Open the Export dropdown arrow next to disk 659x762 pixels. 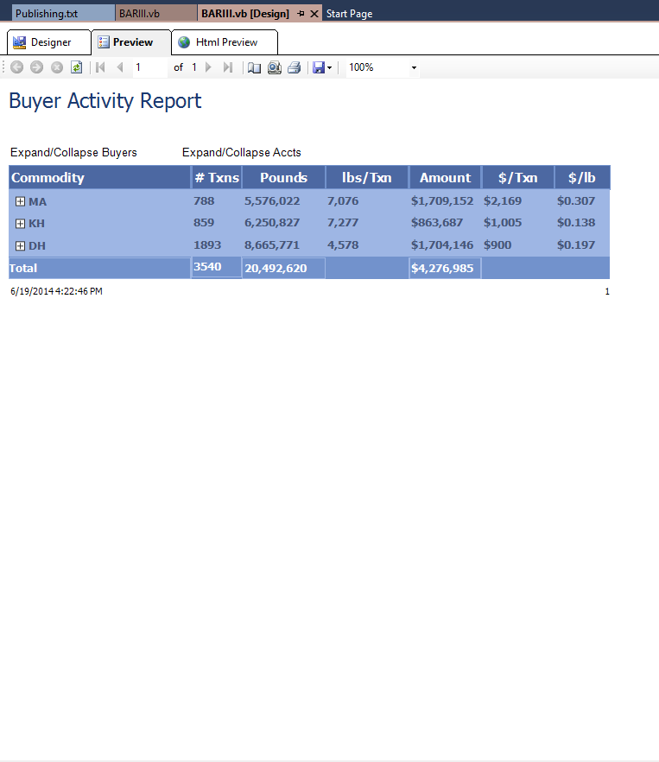coord(330,68)
